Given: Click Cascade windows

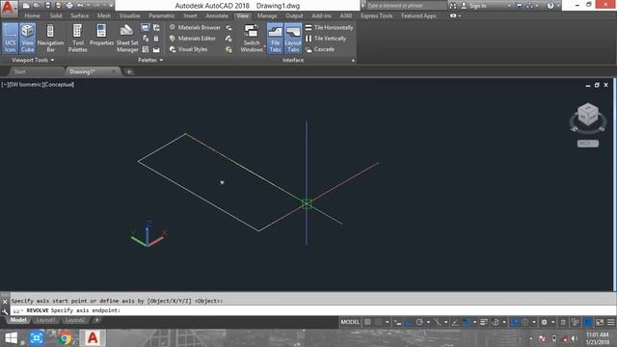Looking at the screenshot, I should [320, 49].
